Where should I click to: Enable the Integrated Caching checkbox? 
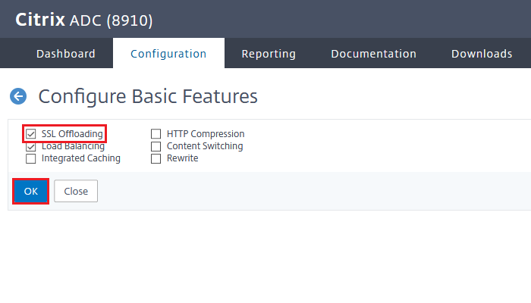(x=31, y=158)
